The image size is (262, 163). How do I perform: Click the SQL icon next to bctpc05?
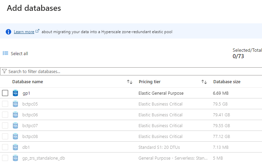pos(15,104)
